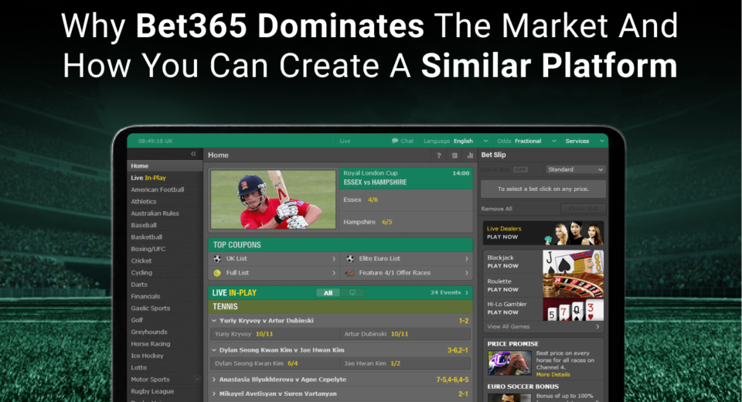Screen dimensions: 742x402
Task: Collapse the Dylan Seong Kwan Kim match
Action: (x=214, y=350)
